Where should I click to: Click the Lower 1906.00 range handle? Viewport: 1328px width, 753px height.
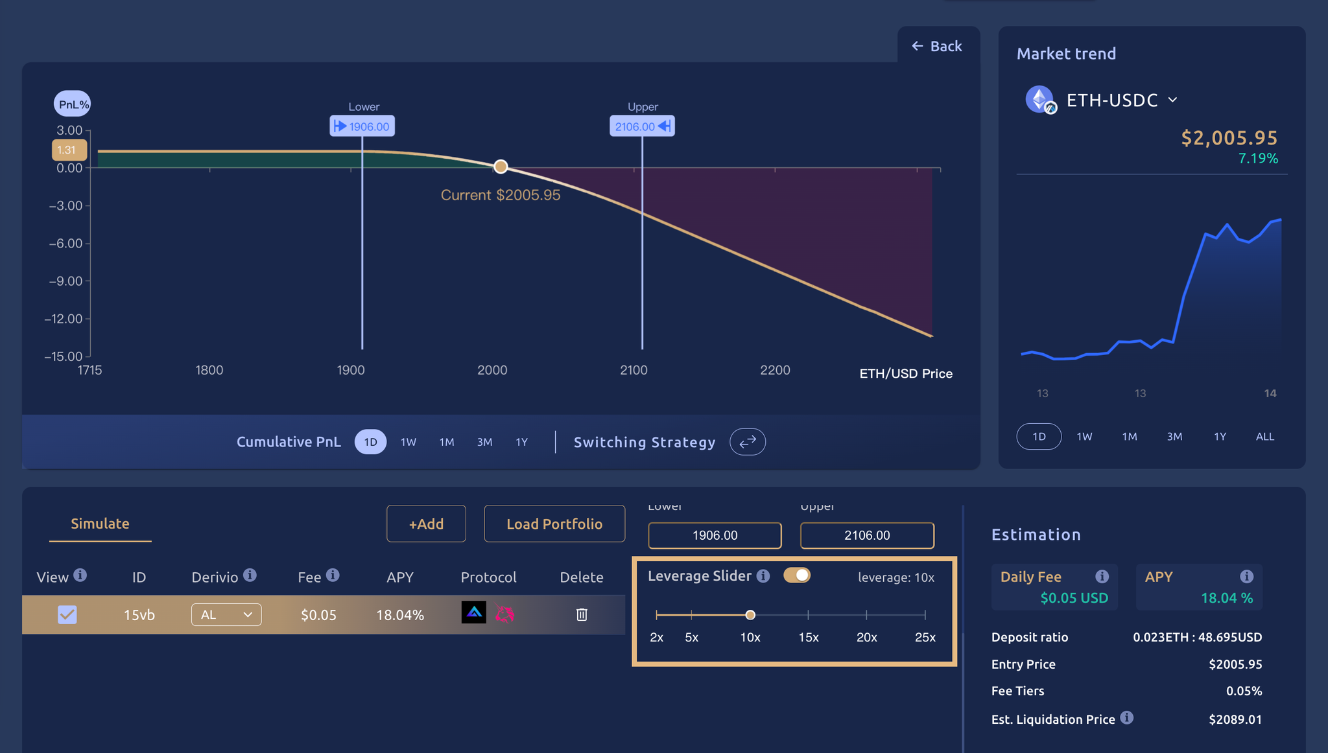tap(362, 126)
